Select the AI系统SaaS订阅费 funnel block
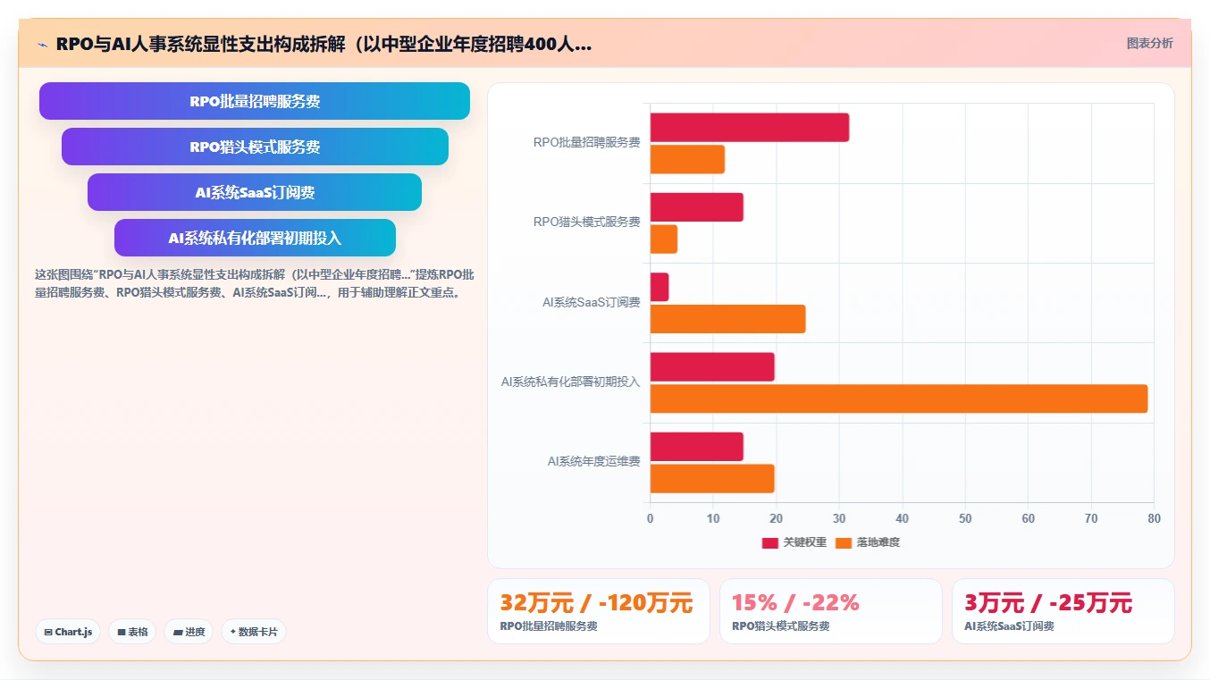Screen dimensions: 1210x680 click(255, 192)
